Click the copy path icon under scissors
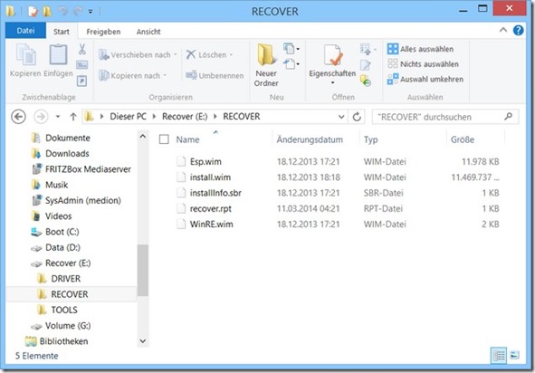Screen dimensions: 535x373 click(81, 65)
